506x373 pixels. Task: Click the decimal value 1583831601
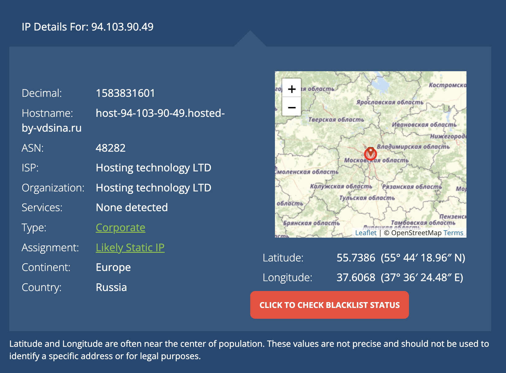(x=125, y=93)
